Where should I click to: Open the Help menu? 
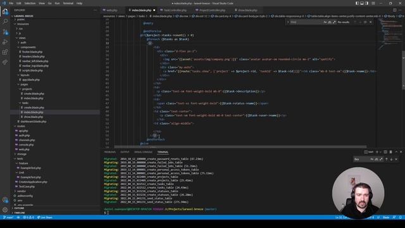coord(79,3)
